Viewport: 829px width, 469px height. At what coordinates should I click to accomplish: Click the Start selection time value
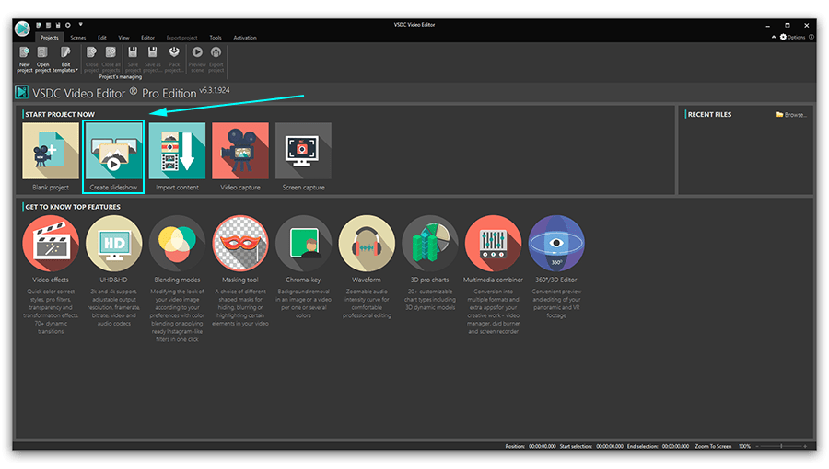click(610, 446)
